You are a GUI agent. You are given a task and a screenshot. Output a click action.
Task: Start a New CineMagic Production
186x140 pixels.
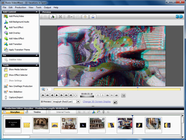tap(20, 86)
